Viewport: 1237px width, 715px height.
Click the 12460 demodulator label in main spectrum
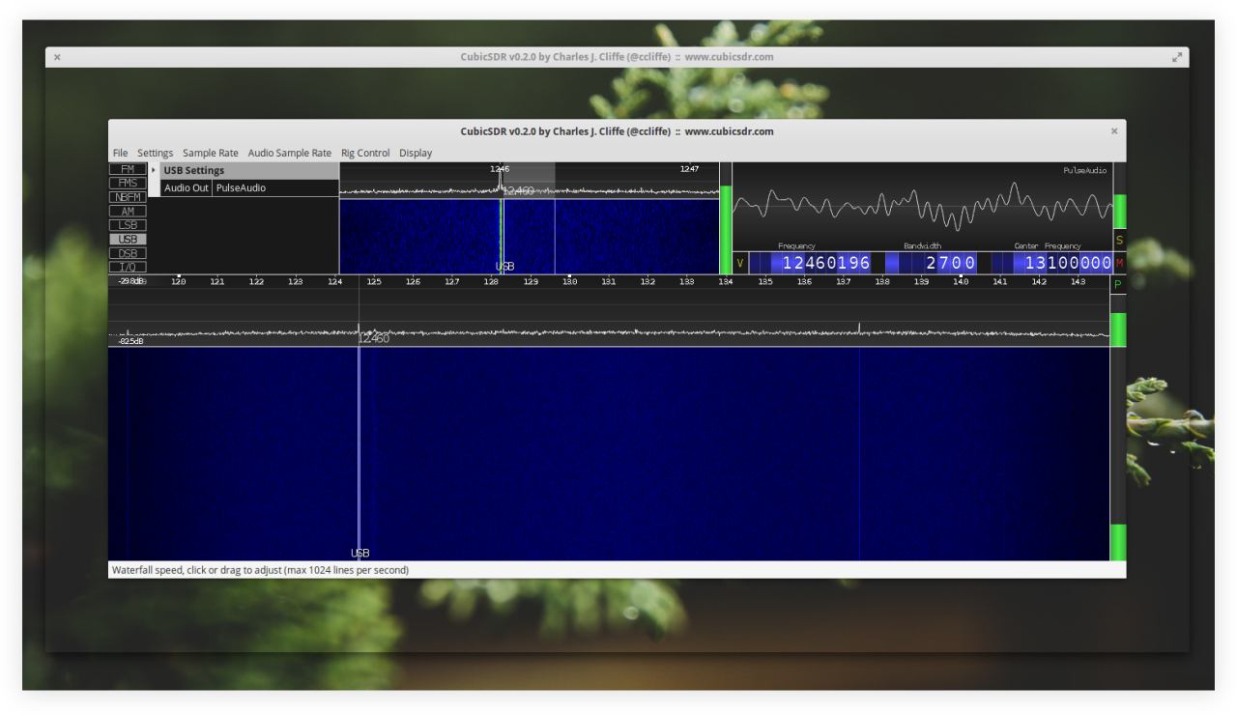pos(374,339)
